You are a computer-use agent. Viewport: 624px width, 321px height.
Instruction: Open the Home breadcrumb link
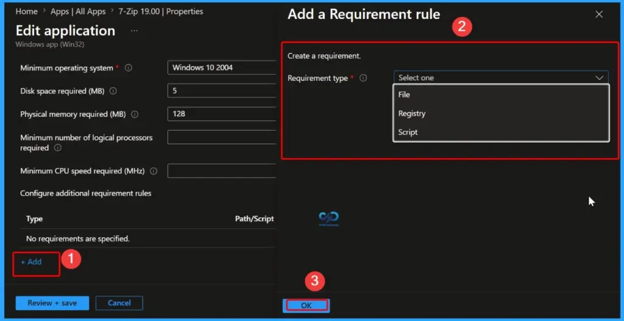[26, 12]
